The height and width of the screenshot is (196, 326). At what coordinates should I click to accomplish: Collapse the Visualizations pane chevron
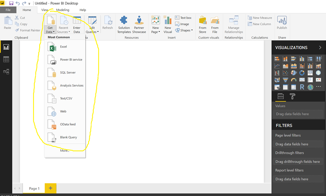coord(320,48)
